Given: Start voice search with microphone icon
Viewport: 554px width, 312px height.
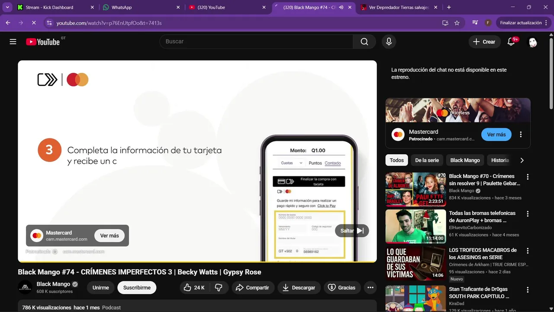Looking at the screenshot, I should pyautogui.click(x=389, y=42).
